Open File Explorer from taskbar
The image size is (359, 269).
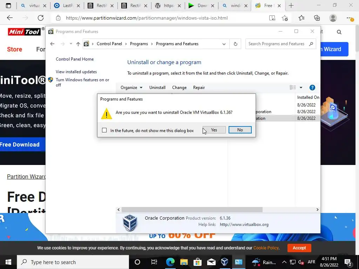(184, 262)
